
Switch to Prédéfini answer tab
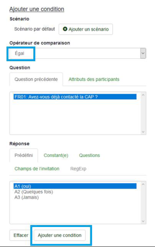[x=24, y=155]
